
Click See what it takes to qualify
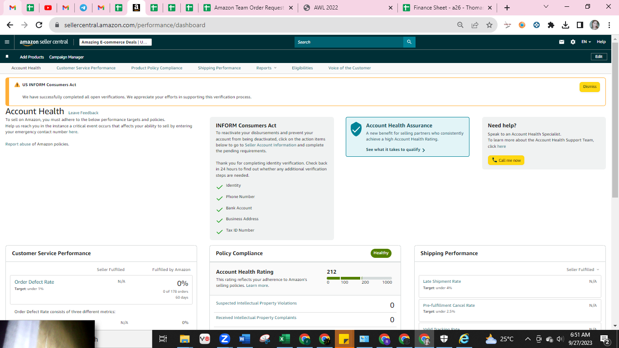(395, 150)
